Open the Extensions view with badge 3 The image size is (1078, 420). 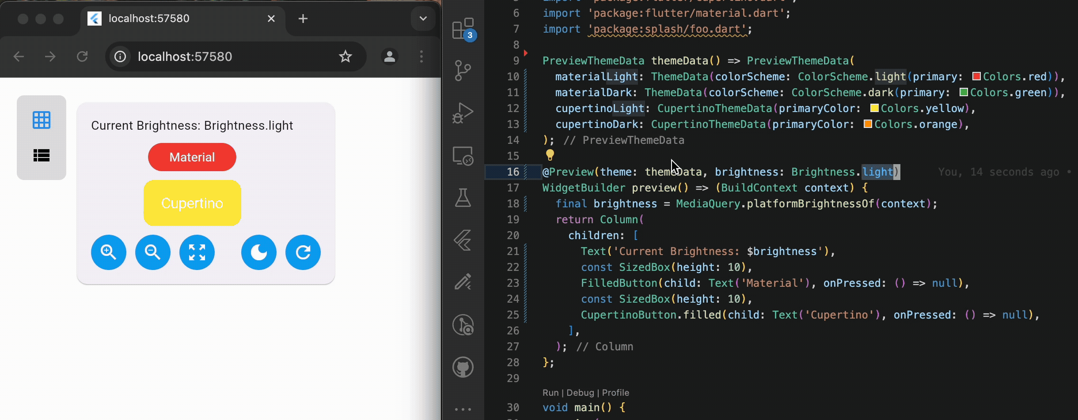pyautogui.click(x=463, y=29)
